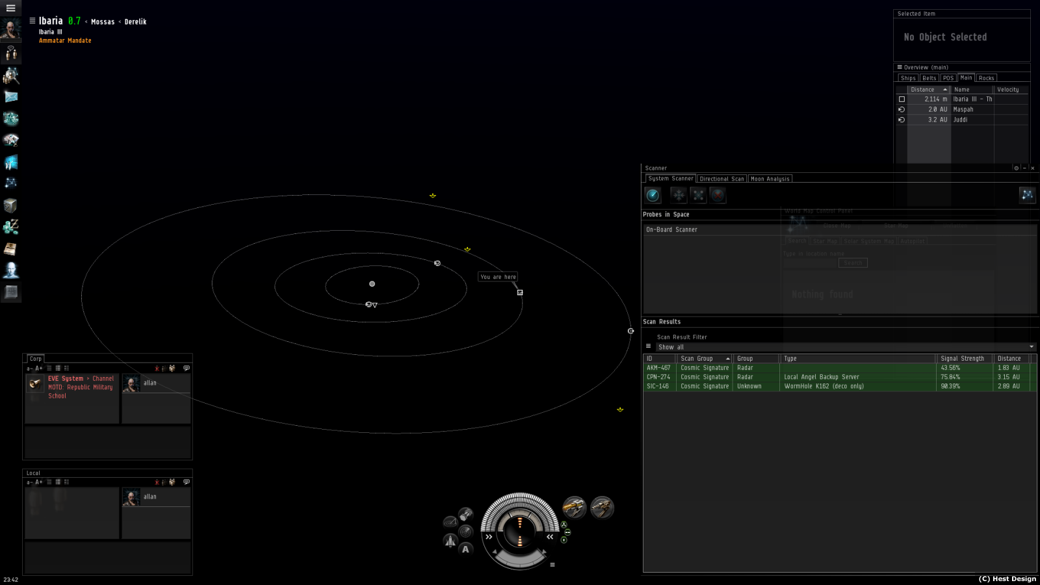The height and width of the screenshot is (585, 1040).
Task: Select the Rocks overview tab
Action: (986, 78)
